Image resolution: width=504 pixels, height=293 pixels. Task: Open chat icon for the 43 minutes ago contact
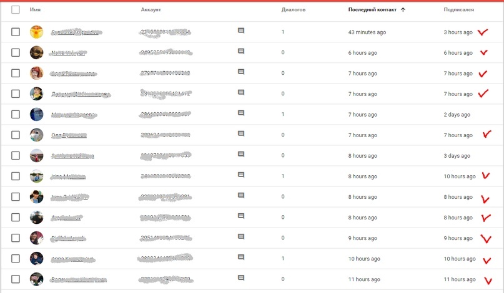(x=241, y=31)
